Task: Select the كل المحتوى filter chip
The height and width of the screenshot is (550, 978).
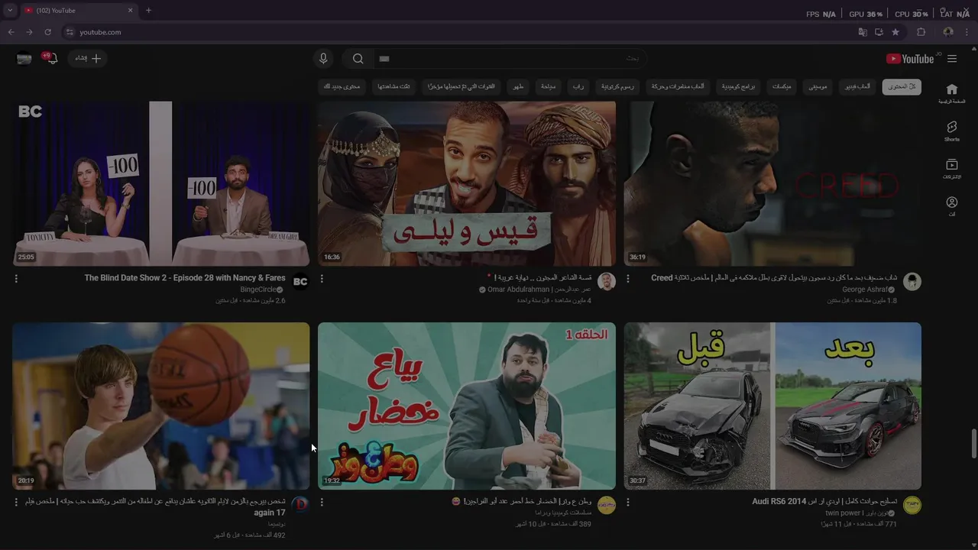Action: (902, 86)
